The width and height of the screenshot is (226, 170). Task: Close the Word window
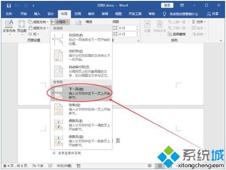(219, 5)
